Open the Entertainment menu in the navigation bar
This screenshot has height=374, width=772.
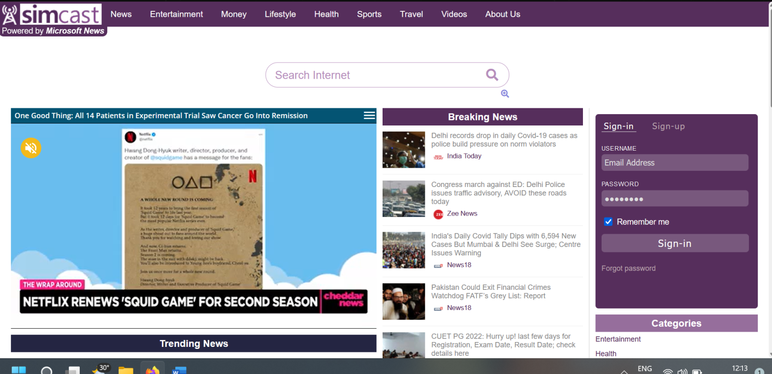[x=176, y=14]
